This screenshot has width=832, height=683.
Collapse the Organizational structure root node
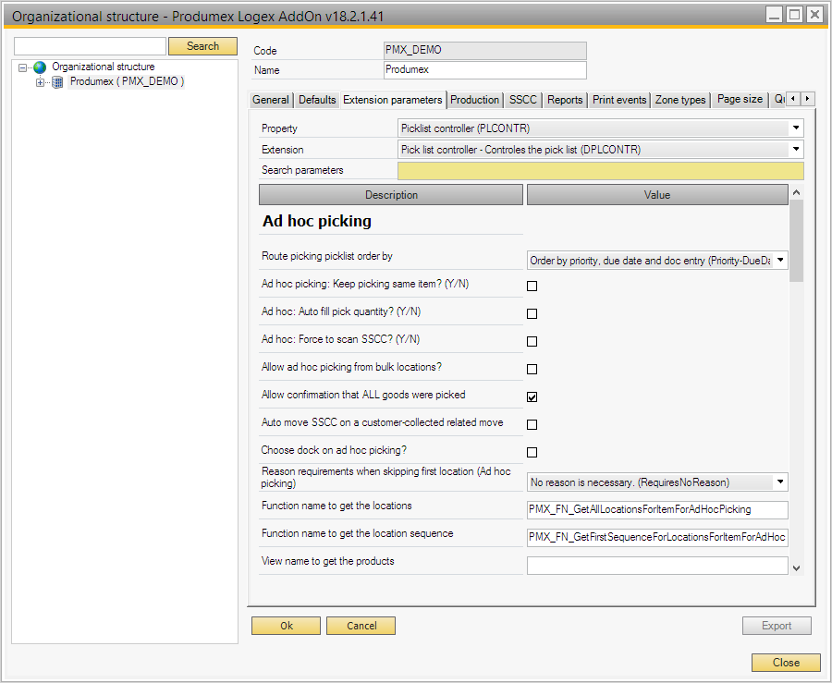coord(22,67)
